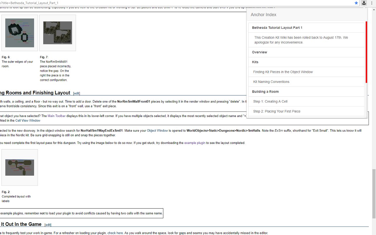
Task: Click the address bar URL field
Action: 176,3
